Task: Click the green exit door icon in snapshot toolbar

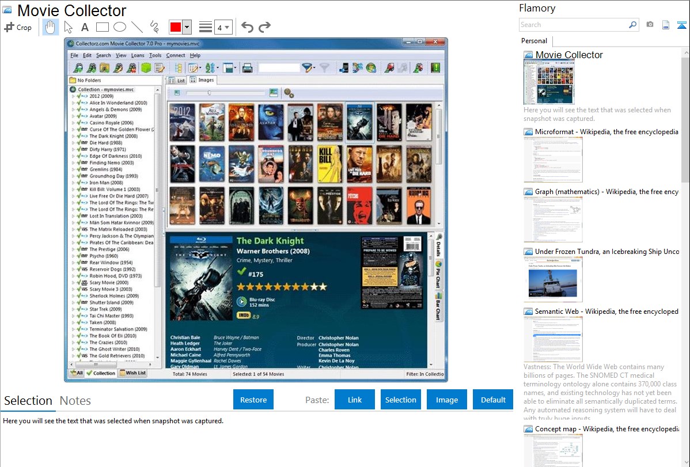Action: [x=435, y=68]
